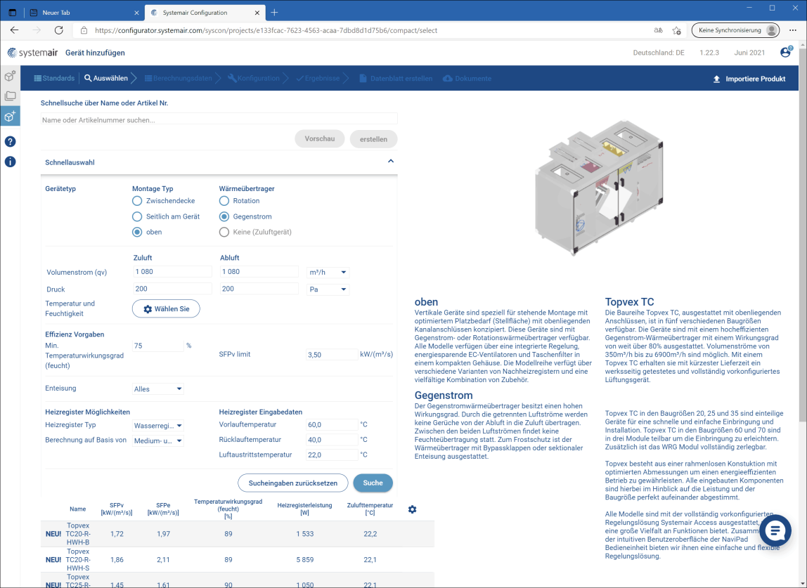Select oben mounting type
Image resolution: width=807 pixels, height=588 pixels.
pyautogui.click(x=137, y=232)
